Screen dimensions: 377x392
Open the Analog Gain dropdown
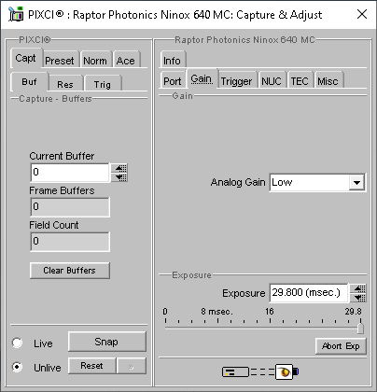click(356, 183)
